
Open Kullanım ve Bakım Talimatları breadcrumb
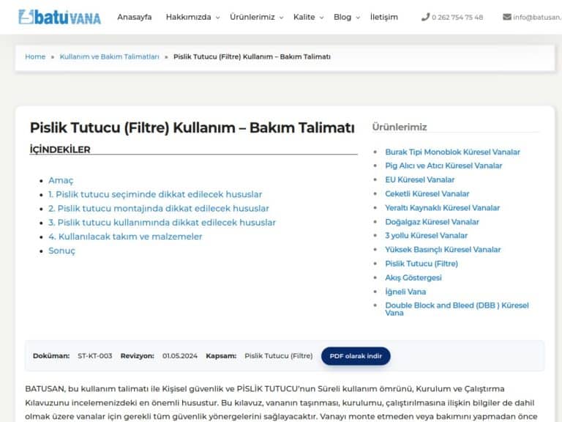pos(109,56)
